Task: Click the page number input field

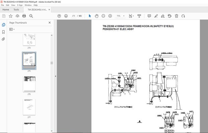Action: [x=73, y=16]
